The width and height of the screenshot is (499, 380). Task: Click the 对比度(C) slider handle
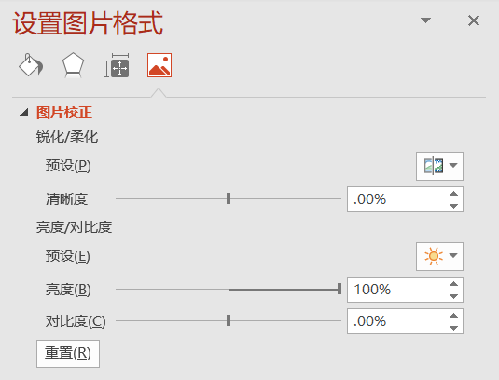[229, 320]
